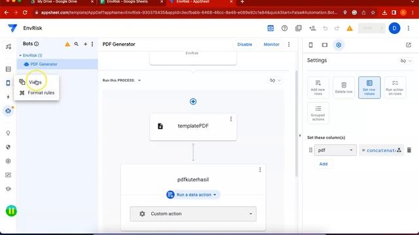Open the preview app icon in the header
Screen dimensions: 419x235
(270, 28)
